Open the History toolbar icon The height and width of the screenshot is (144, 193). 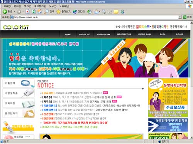click(x=89, y=12)
